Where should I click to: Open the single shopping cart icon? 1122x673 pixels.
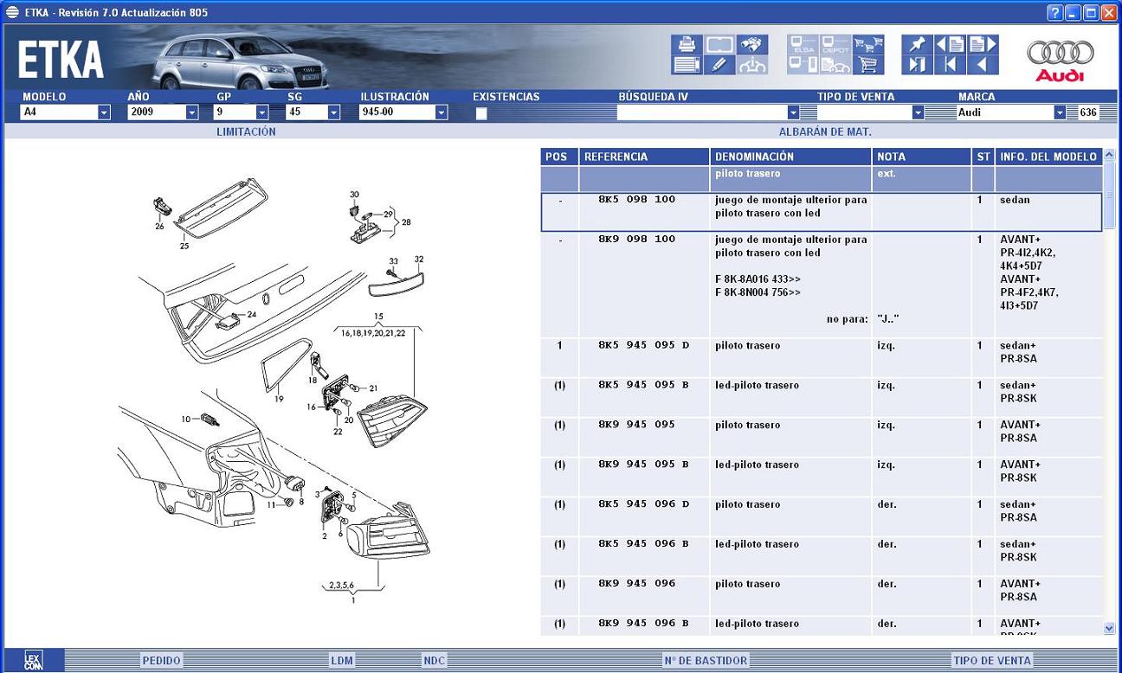[x=868, y=65]
